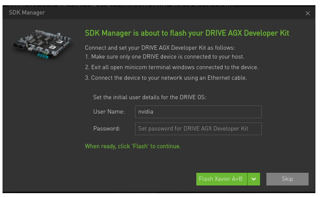Click the X in the top-right corner
327x197 pixels.
[308, 13]
